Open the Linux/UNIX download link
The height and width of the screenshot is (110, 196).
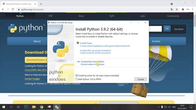tap(30, 70)
